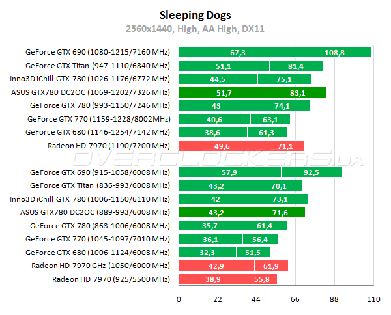Click the bar segment showing 108,8
This screenshot has height=315, width=391.
334,53
